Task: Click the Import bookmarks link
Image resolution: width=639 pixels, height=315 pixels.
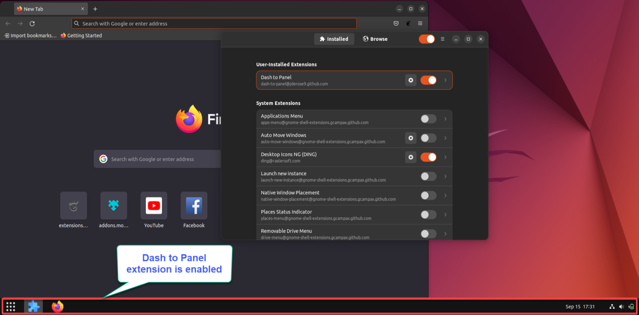Action: point(30,35)
